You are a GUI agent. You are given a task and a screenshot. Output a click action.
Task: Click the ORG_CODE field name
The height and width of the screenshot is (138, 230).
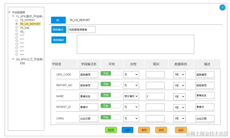[x=64, y=75]
